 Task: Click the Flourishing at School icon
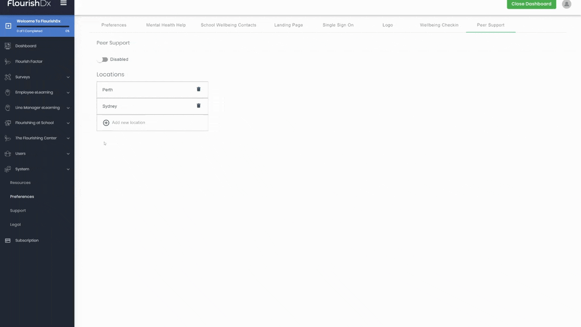(8, 123)
